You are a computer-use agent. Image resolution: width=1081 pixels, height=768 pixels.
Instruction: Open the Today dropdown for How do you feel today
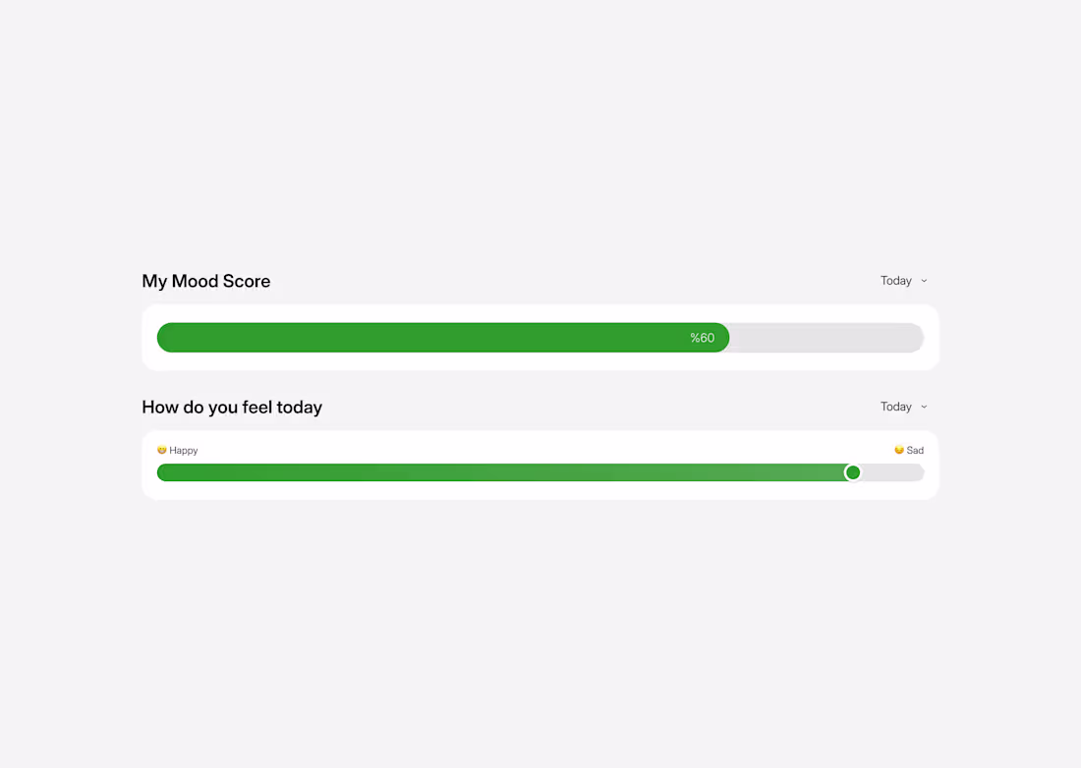902,407
